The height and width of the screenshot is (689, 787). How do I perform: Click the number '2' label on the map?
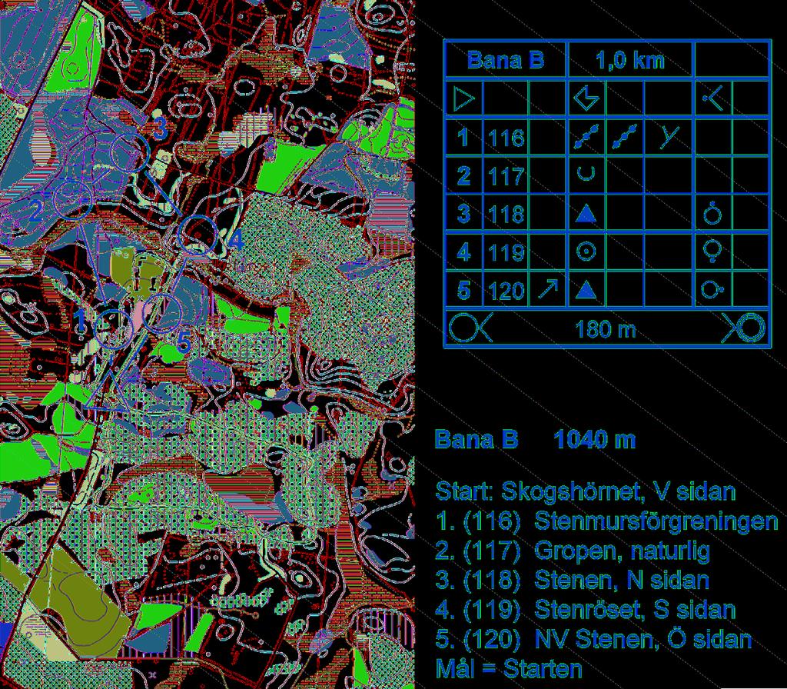35,211
